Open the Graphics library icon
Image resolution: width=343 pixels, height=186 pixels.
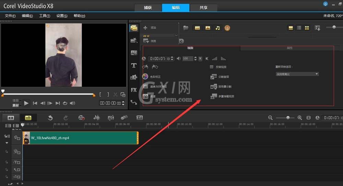pos(134,77)
